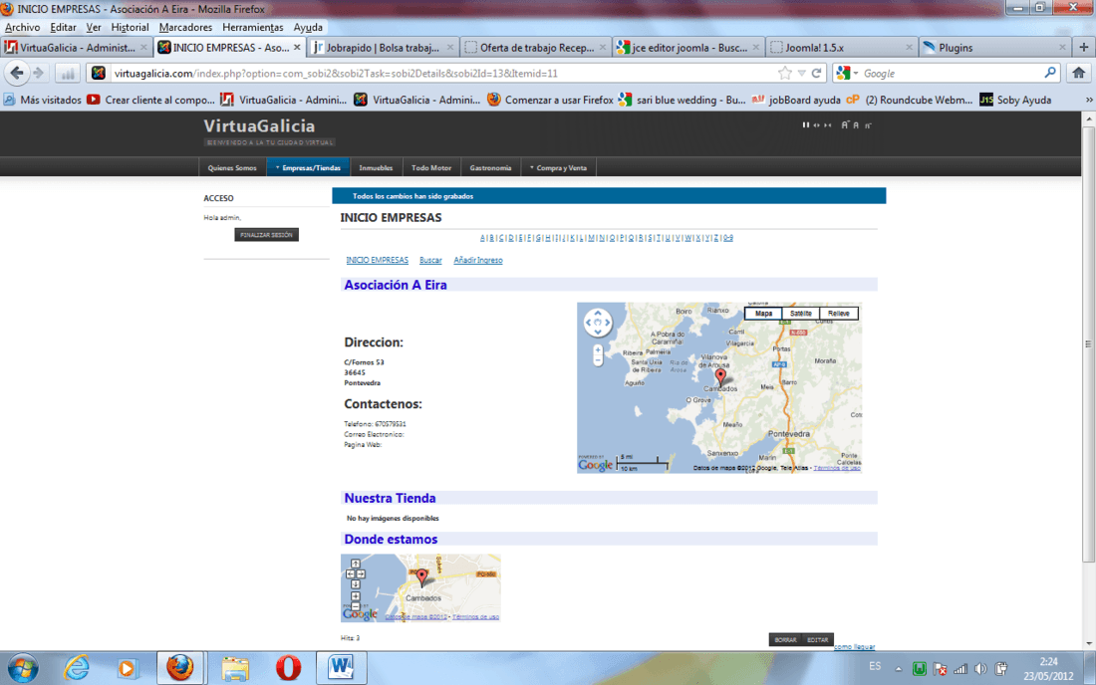
Task: Open the Archivo menu
Action: point(22,27)
